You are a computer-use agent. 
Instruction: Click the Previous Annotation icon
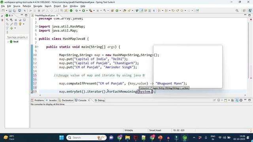click(x=166, y=11)
